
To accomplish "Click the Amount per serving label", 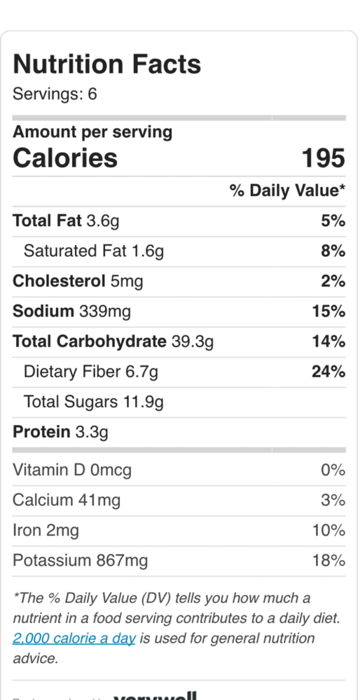I will (x=92, y=132).
